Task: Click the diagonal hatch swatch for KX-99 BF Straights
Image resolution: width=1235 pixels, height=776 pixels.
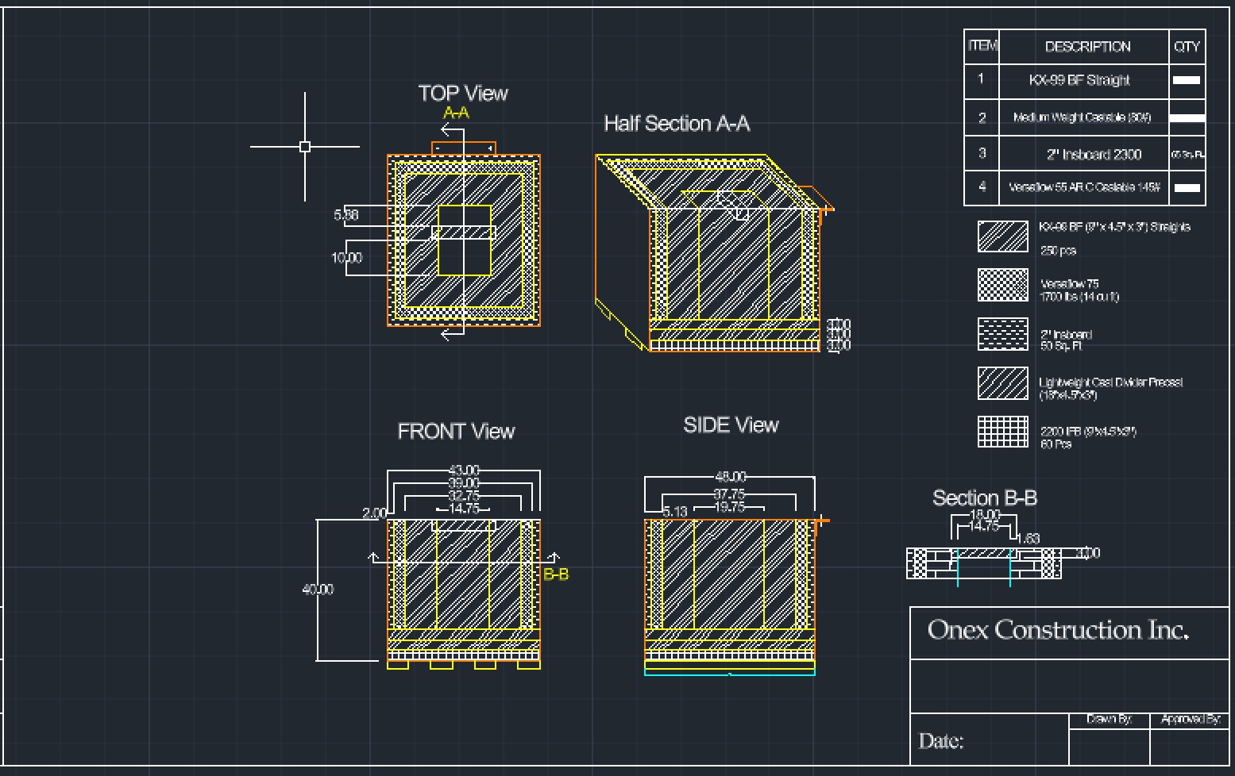Action: click(x=1002, y=237)
